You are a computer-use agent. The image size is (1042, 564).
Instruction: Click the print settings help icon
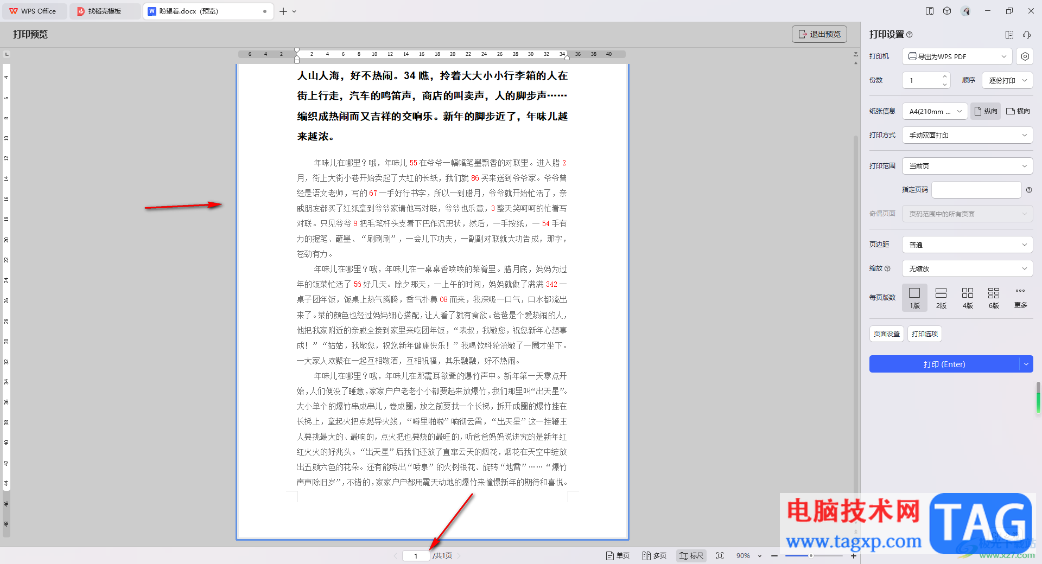(x=910, y=35)
